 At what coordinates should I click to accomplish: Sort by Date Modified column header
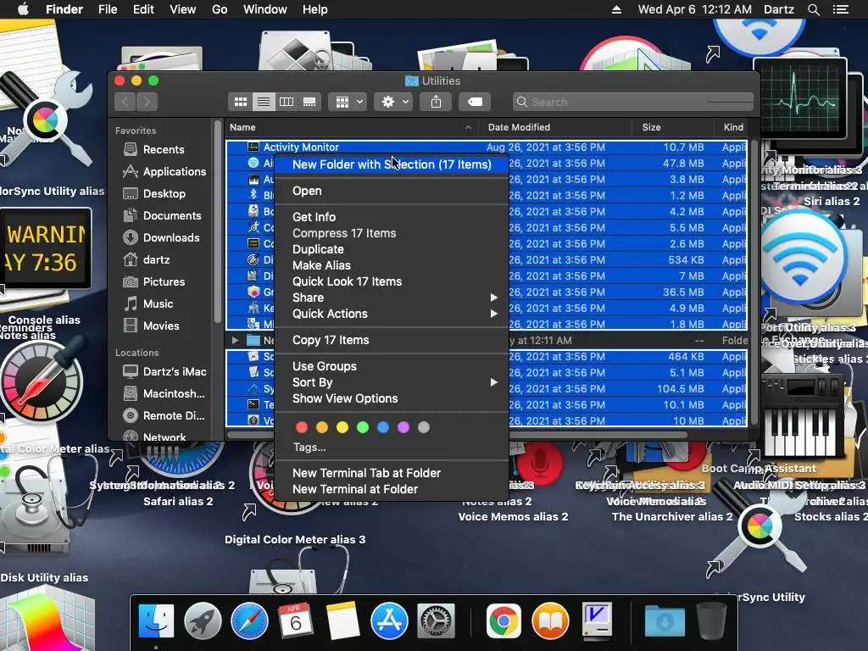(555, 127)
